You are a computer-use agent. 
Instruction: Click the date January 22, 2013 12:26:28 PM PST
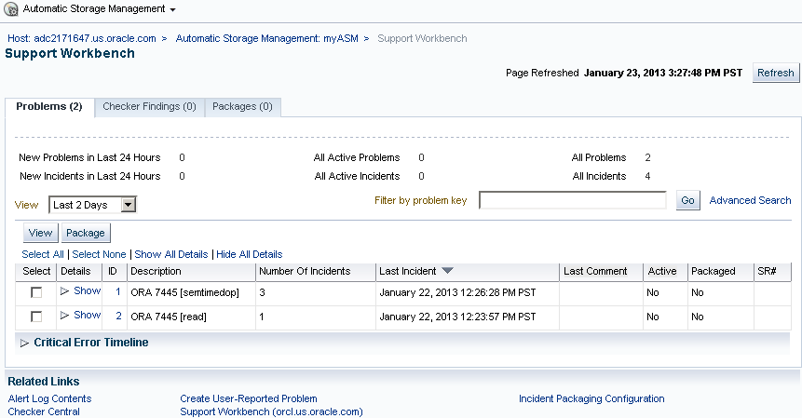457,293
